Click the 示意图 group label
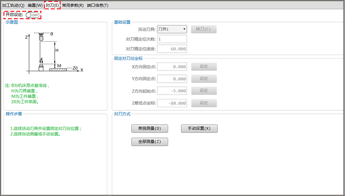 click(12, 22)
